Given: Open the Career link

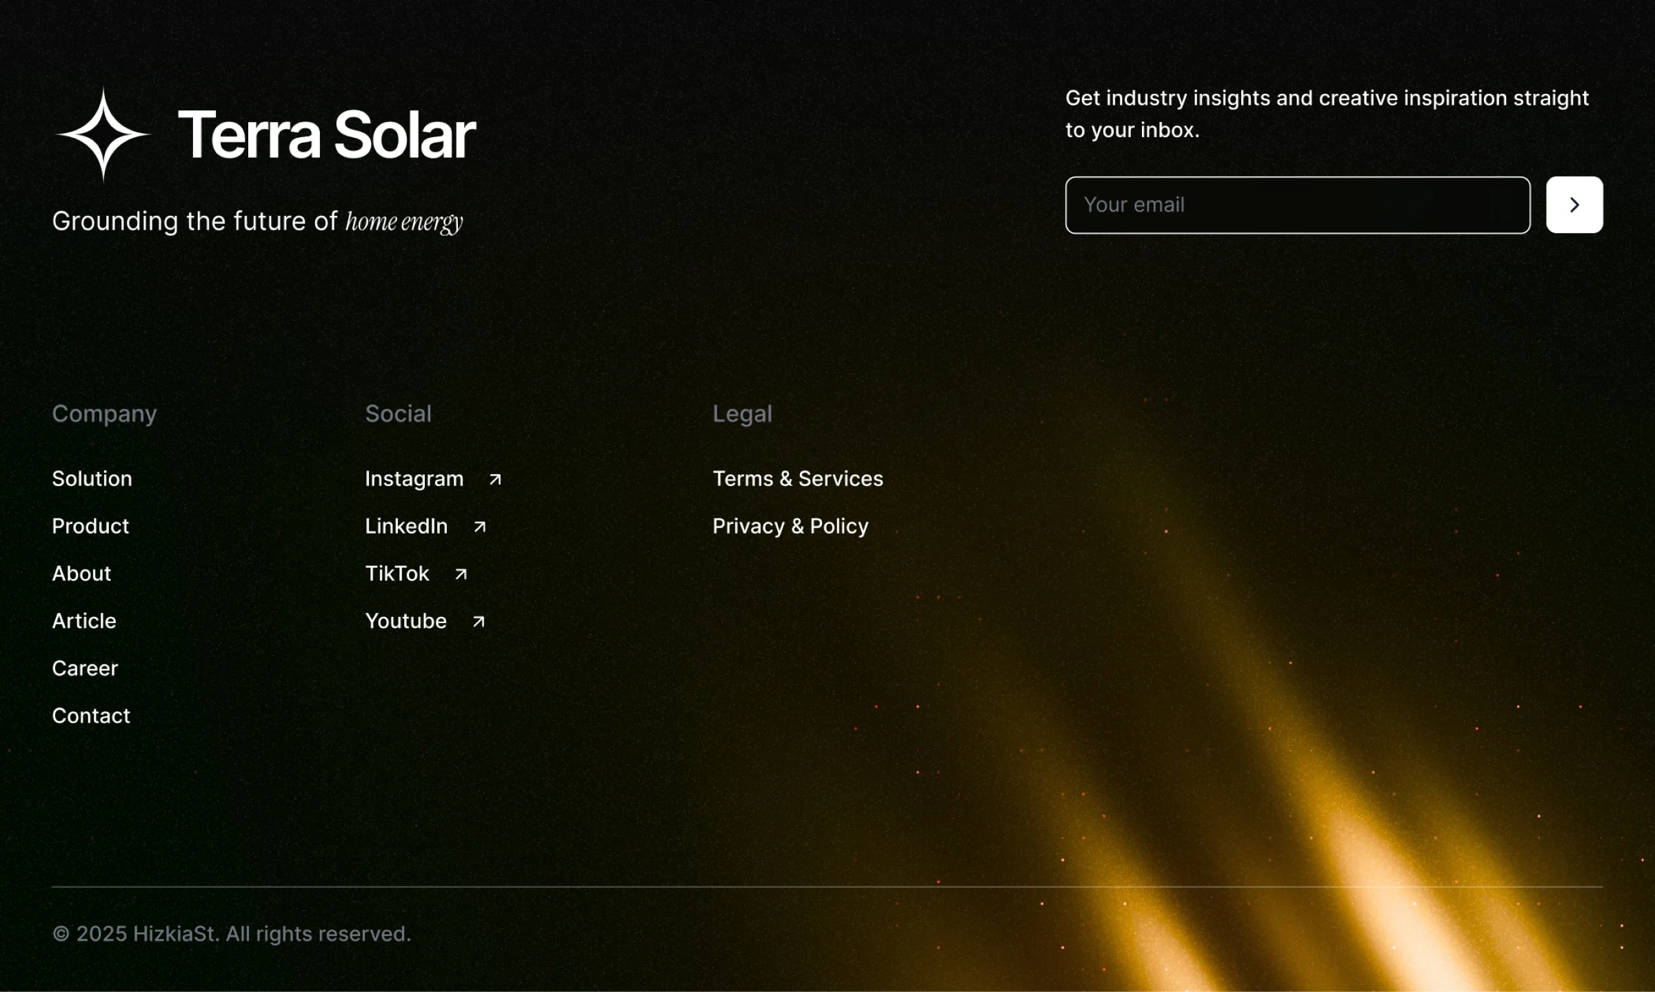Looking at the screenshot, I should pos(85,668).
